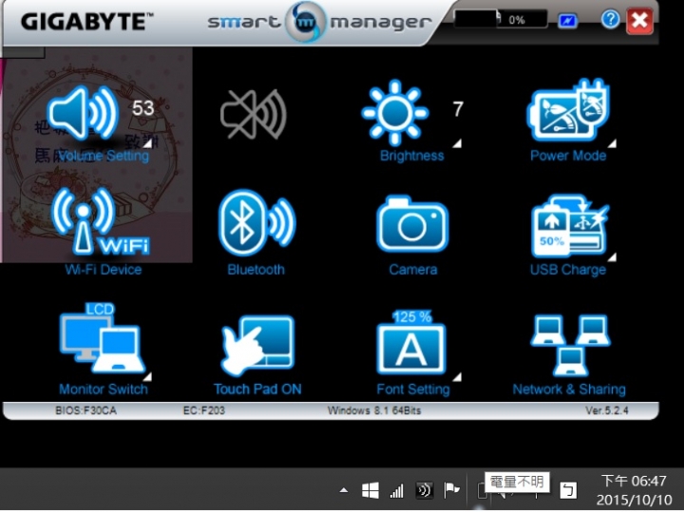
Task: Open the Font Setting icon
Action: 411,343
